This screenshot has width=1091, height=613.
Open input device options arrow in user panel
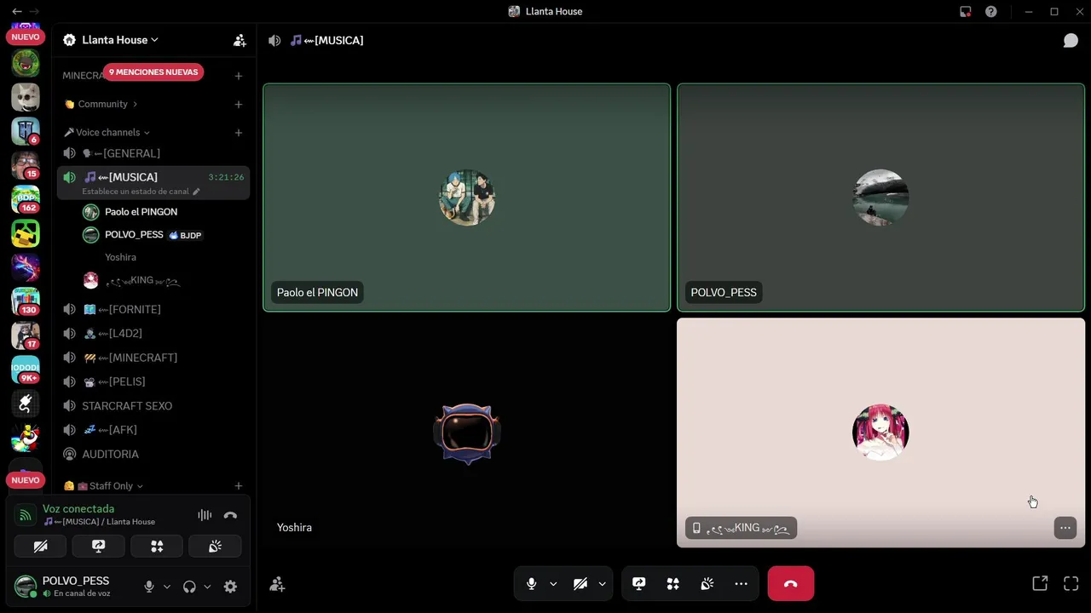(x=167, y=587)
